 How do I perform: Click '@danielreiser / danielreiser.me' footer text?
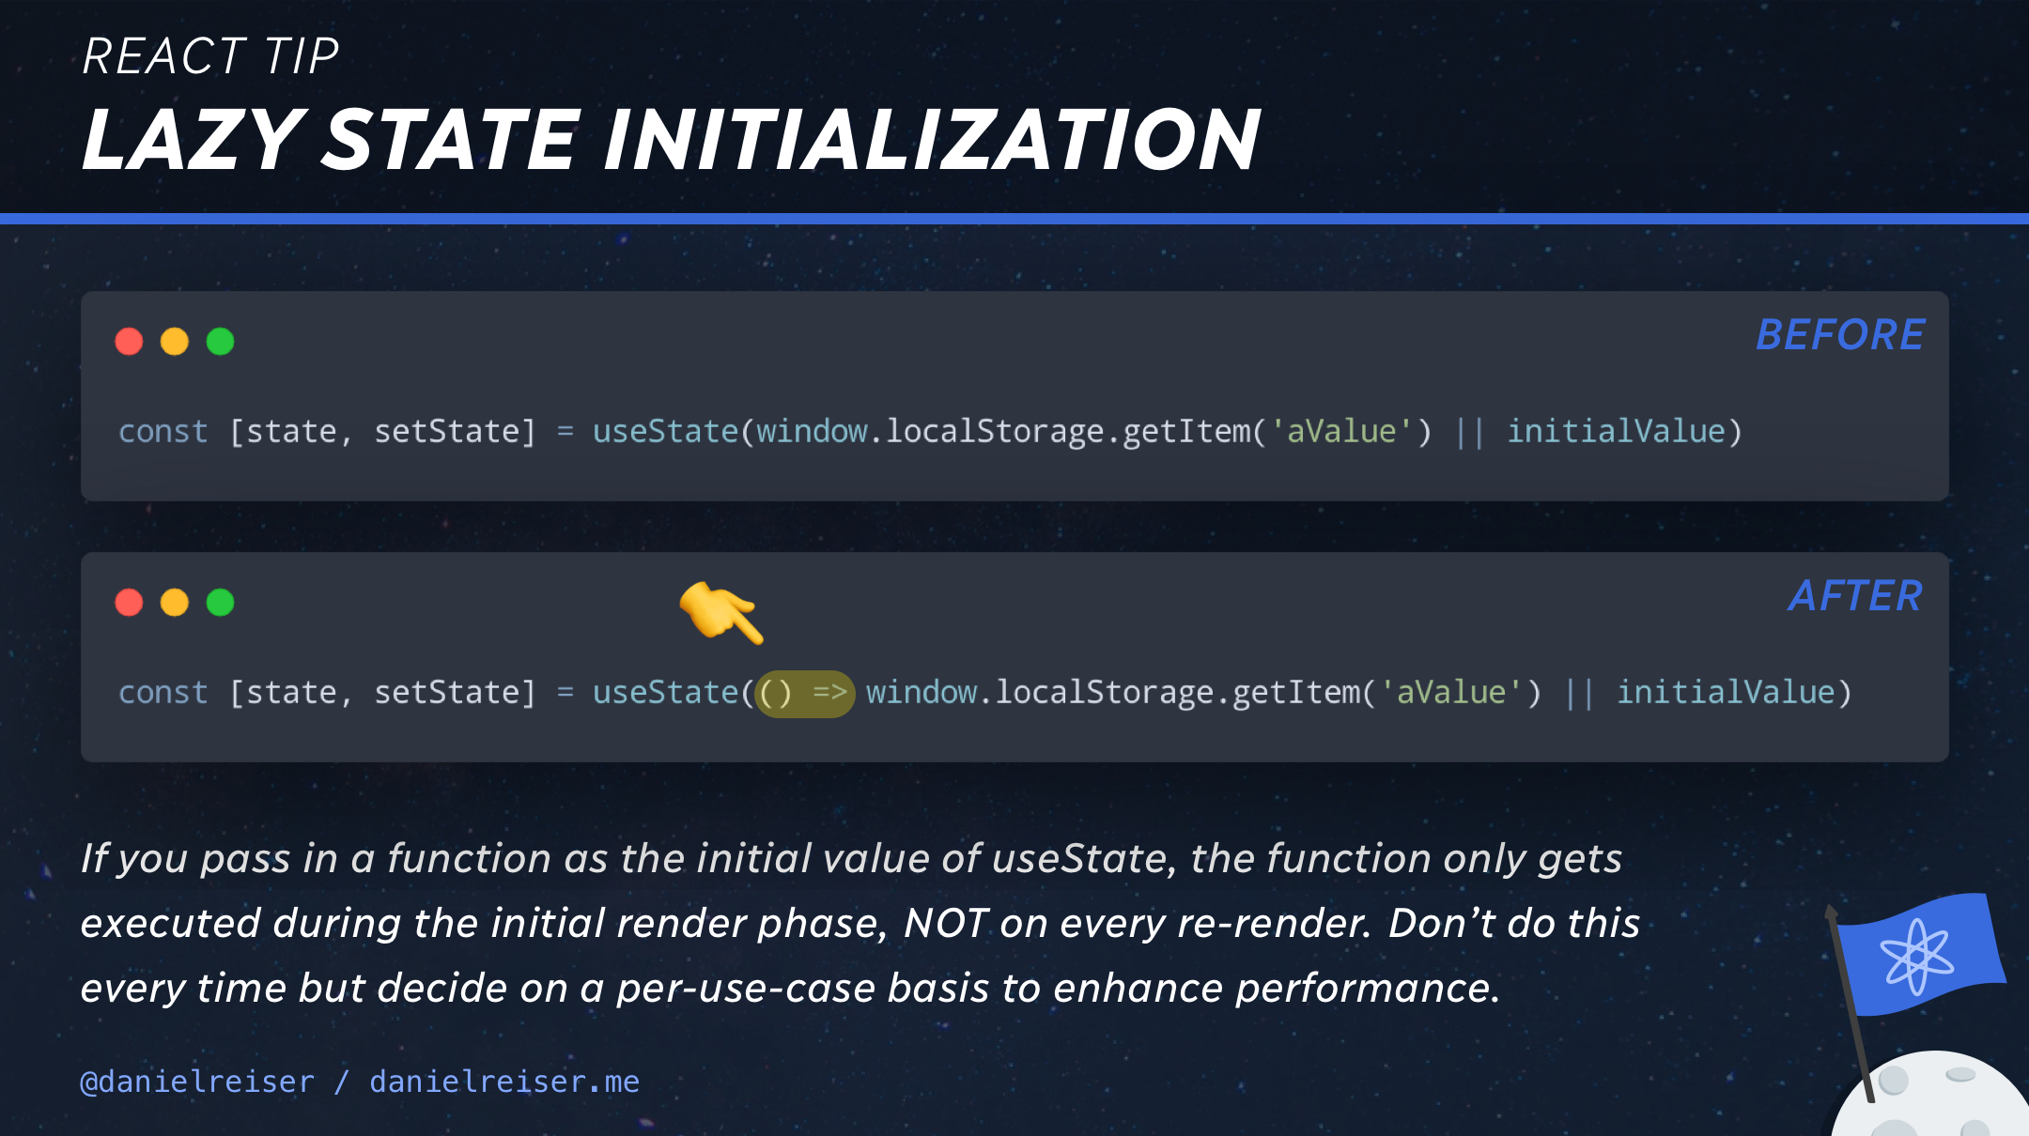pos(360,1082)
